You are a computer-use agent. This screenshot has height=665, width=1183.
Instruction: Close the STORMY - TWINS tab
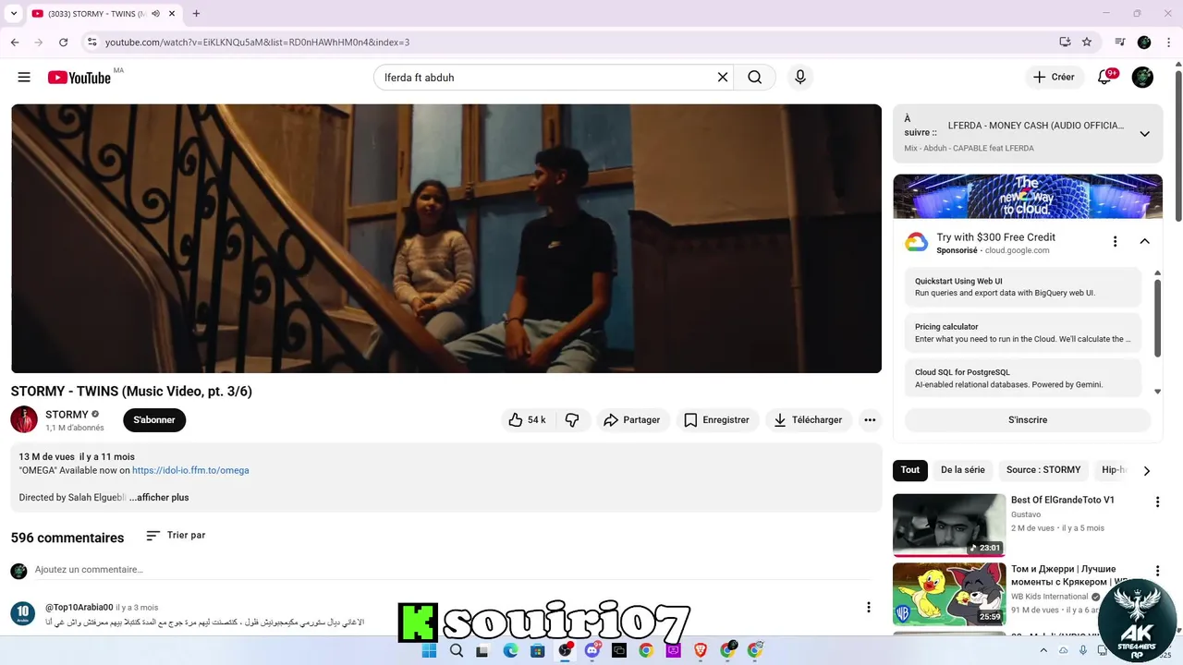pos(172,14)
